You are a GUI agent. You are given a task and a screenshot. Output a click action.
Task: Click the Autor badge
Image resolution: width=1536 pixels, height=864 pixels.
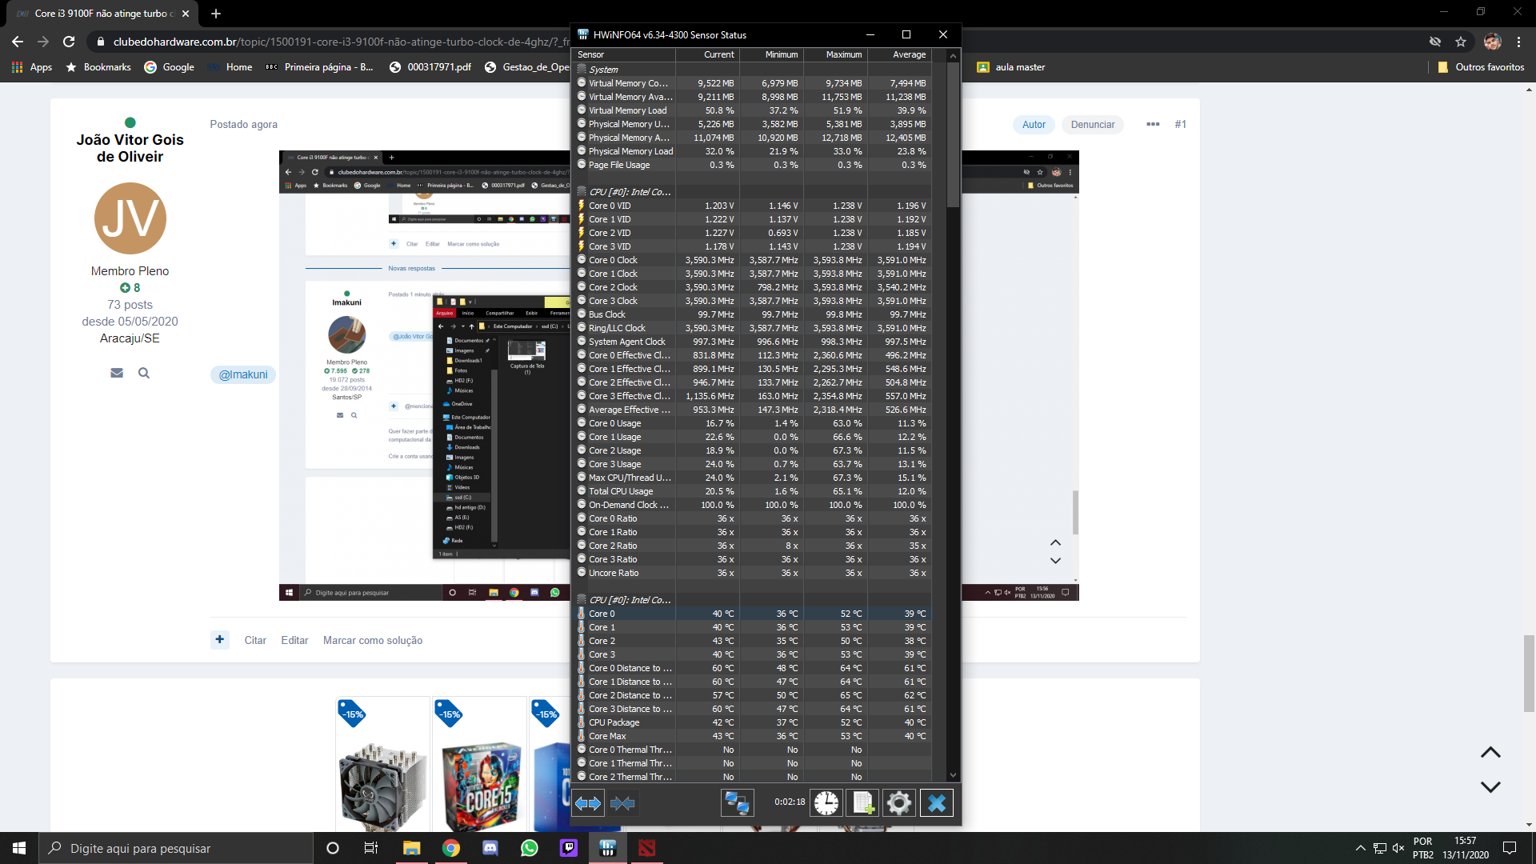[x=1034, y=124]
